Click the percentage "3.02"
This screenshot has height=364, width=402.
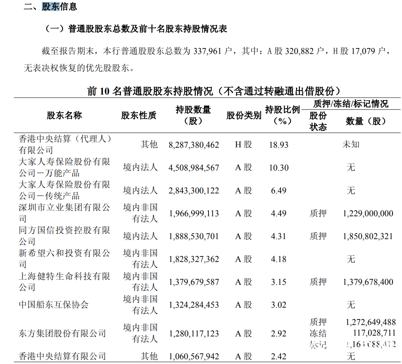[x=279, y=305]
